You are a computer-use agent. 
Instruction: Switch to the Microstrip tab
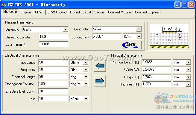click(10, 12)
